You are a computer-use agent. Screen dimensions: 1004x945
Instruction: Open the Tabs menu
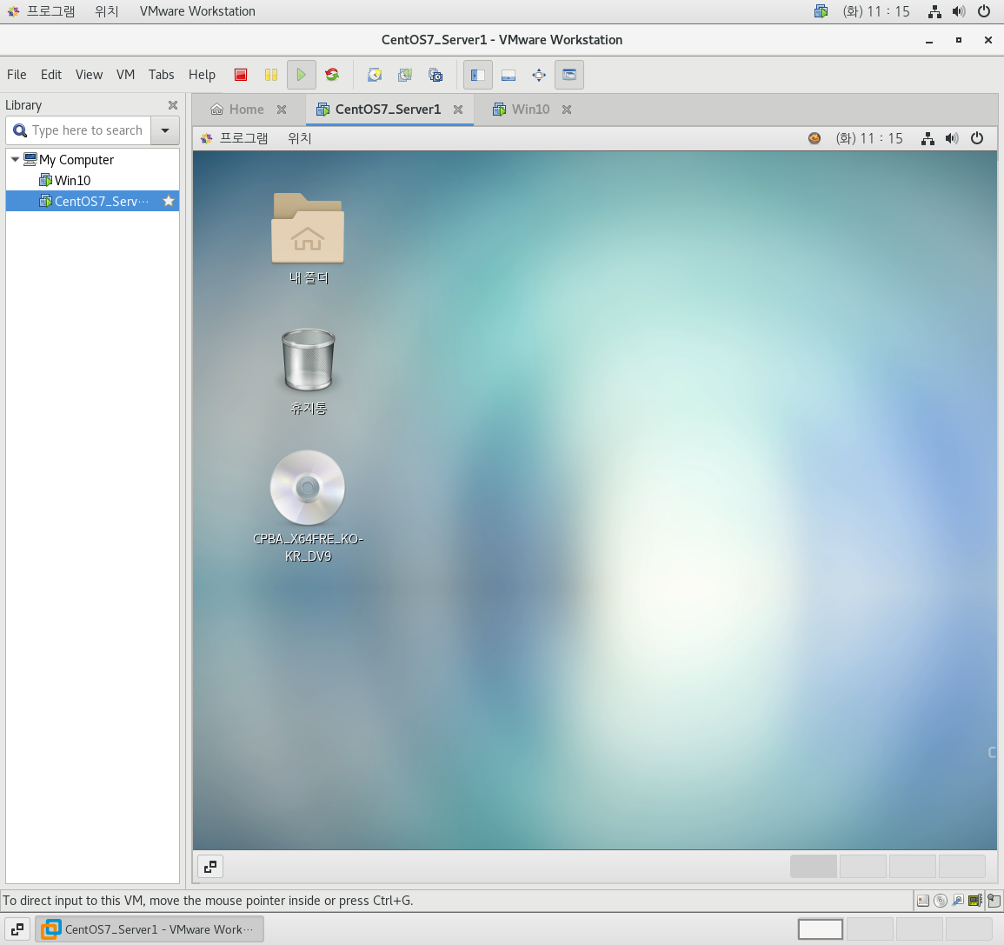pos(162,75)
